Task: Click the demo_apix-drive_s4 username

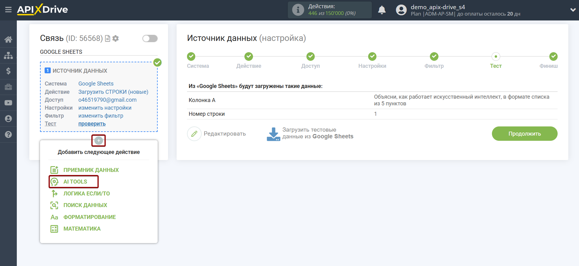Action: pyautogui.click(x=438, y=7)
